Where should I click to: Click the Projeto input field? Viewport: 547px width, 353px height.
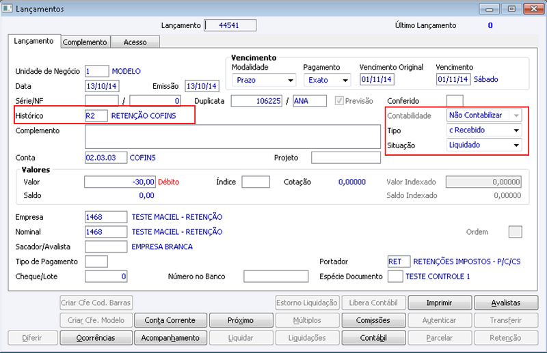346,158
